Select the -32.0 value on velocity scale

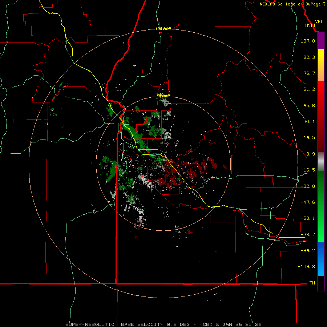pyautogui.click(x=308, y=186)
